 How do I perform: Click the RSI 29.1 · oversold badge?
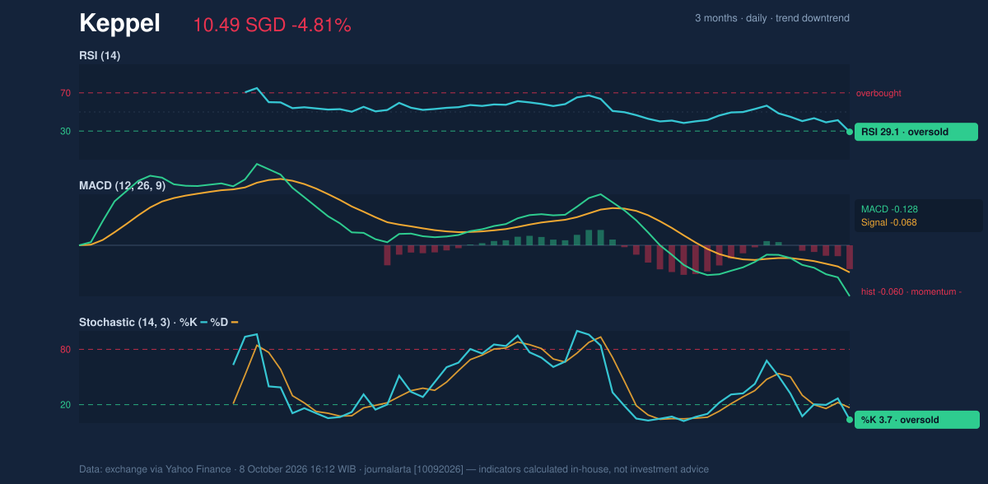point(916,132)
